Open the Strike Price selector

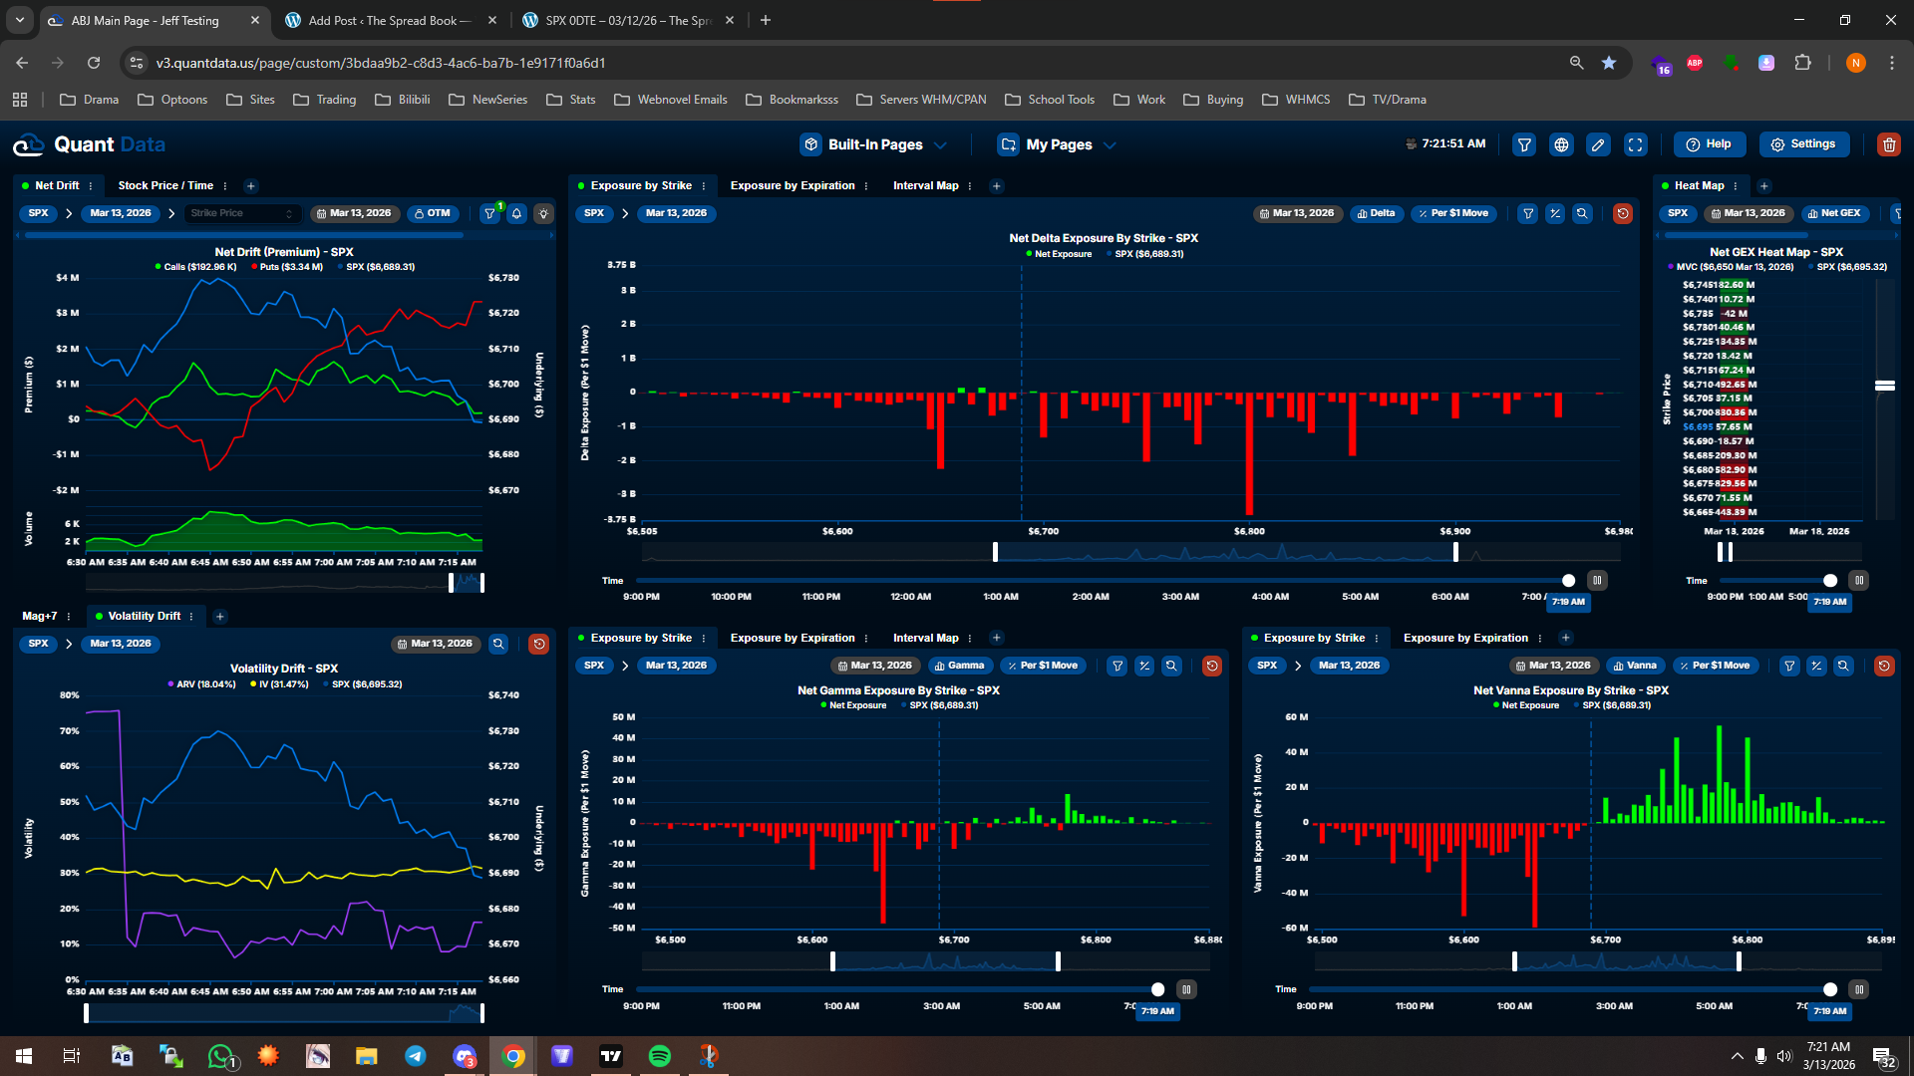pos(241,213)
